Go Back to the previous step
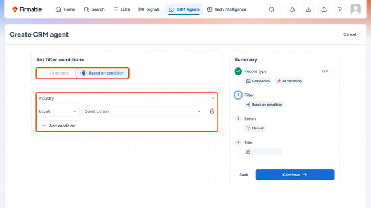The image size is (371, 208). (244, 175)
